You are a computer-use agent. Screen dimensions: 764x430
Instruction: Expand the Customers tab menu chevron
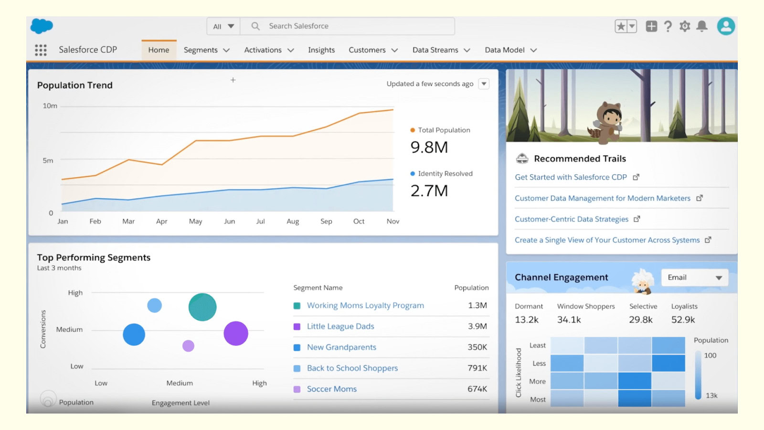tap(394, 50)
